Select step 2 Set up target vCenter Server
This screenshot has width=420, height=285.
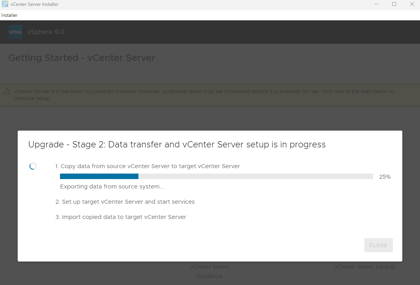click(125, 202)
